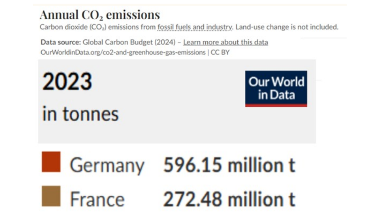380x222 pixels.
Task: Click the 'CC BY' license text
Action: (220, 52)
